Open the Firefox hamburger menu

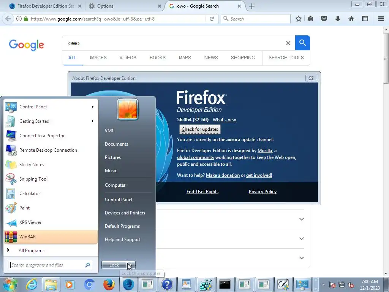point(381,19)
